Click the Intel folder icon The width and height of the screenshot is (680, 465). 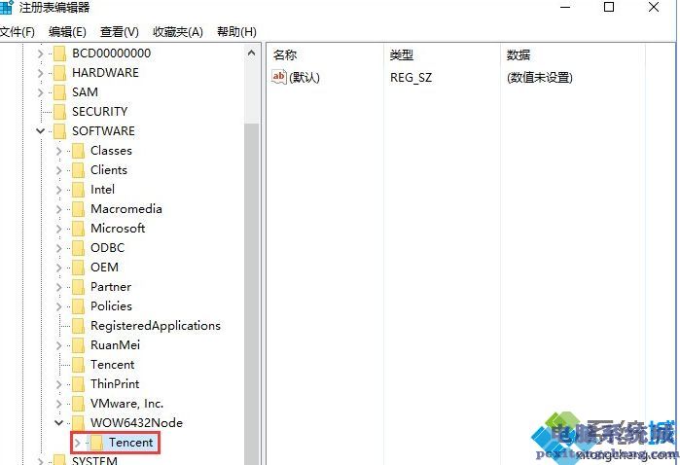click(78, 190)
